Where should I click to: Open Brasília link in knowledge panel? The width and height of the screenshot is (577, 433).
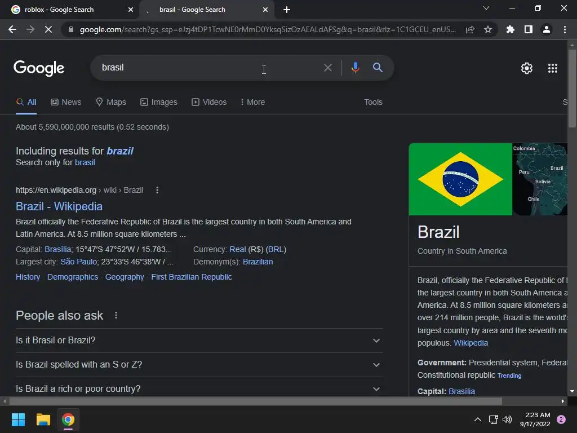[x=461, y=391]
